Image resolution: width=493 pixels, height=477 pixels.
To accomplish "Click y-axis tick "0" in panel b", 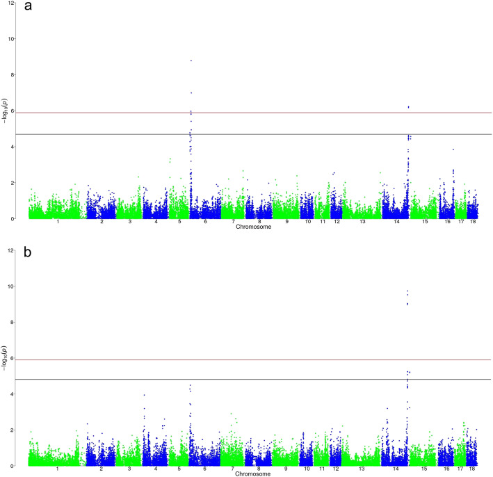I will (13, 466).
